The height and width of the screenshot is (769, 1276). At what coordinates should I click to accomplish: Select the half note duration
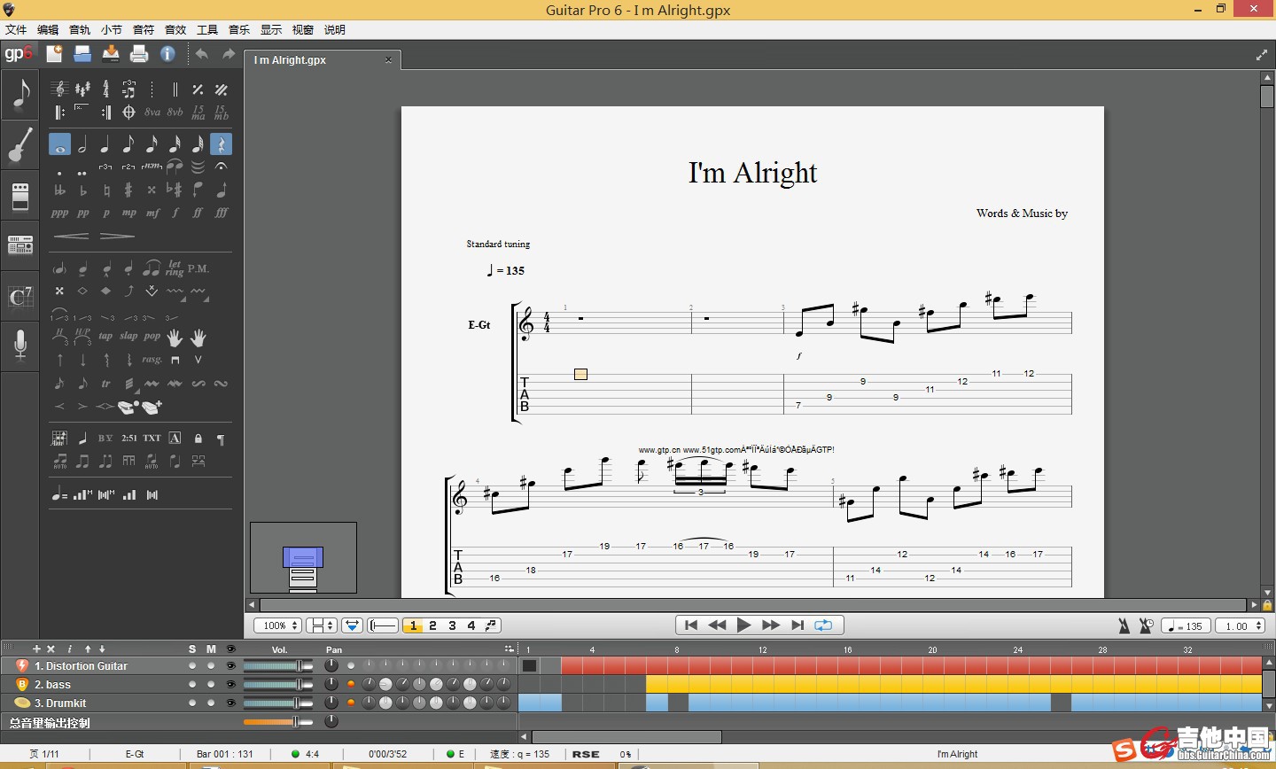pyautogui.click(x=82, y=144)
